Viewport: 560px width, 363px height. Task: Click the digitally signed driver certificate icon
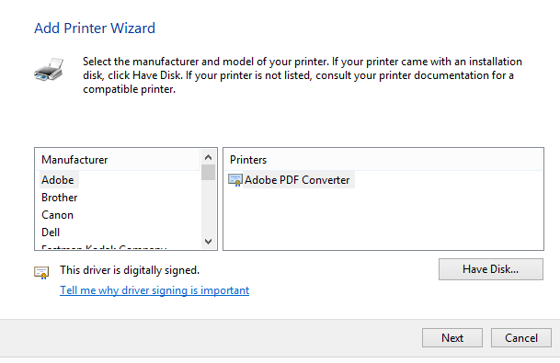click(x=41, y=272)
